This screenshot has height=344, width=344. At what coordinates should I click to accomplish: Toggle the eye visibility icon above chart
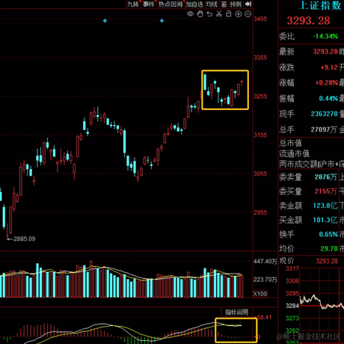(190, 14)
